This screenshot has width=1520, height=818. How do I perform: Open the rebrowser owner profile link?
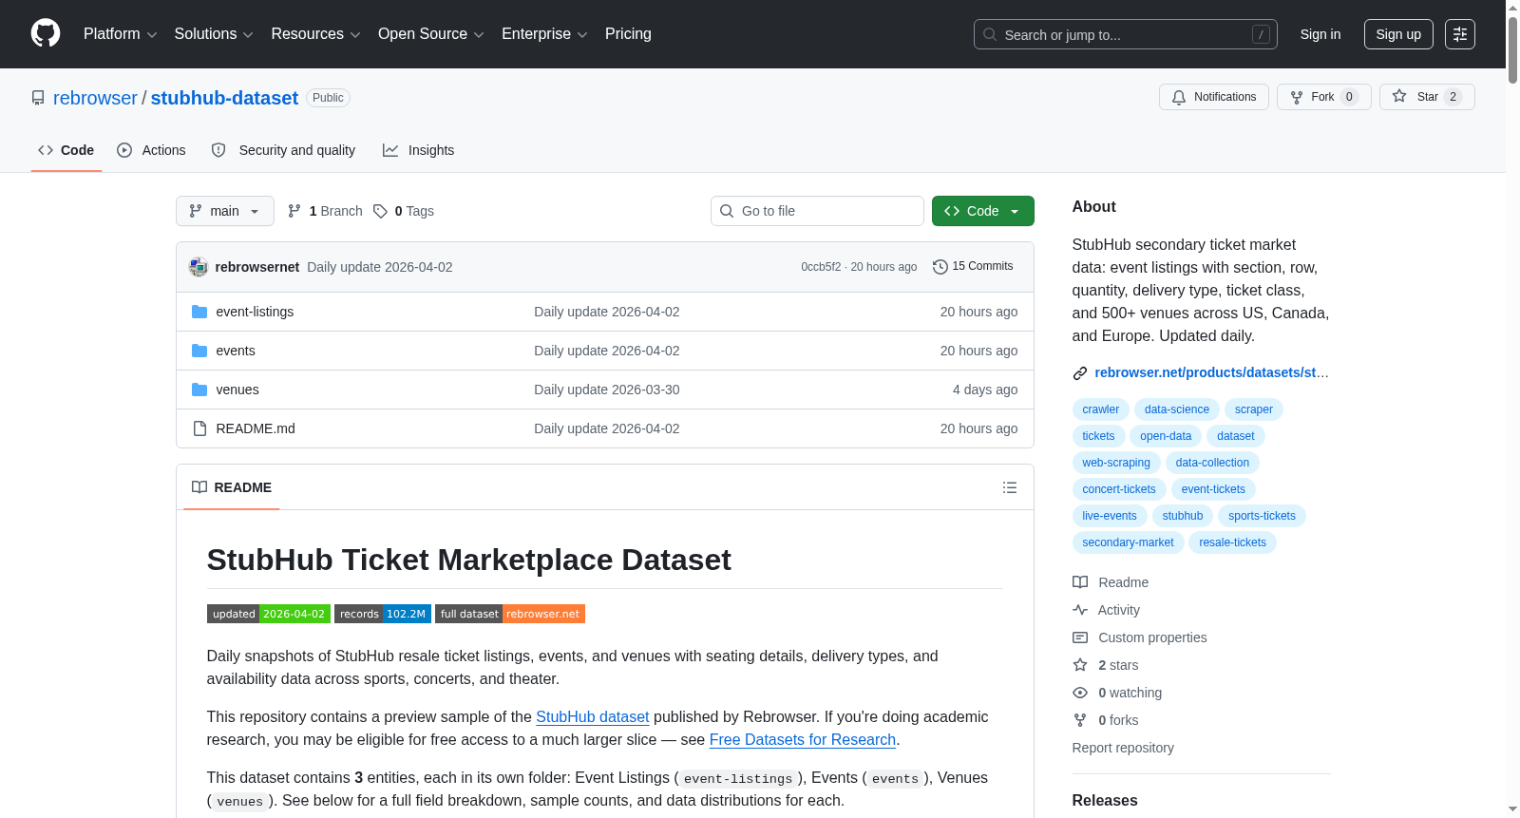pos(95,98)
